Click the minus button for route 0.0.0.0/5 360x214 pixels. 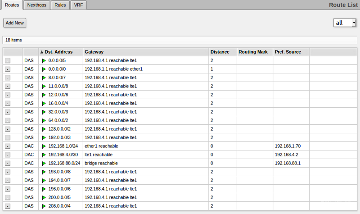[x=8, y=61]
